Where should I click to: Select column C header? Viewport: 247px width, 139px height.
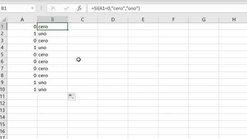pos(83,20)
